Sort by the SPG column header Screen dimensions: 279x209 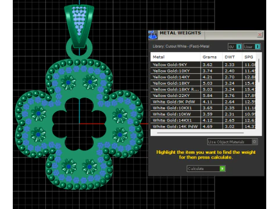pos(249,57)
